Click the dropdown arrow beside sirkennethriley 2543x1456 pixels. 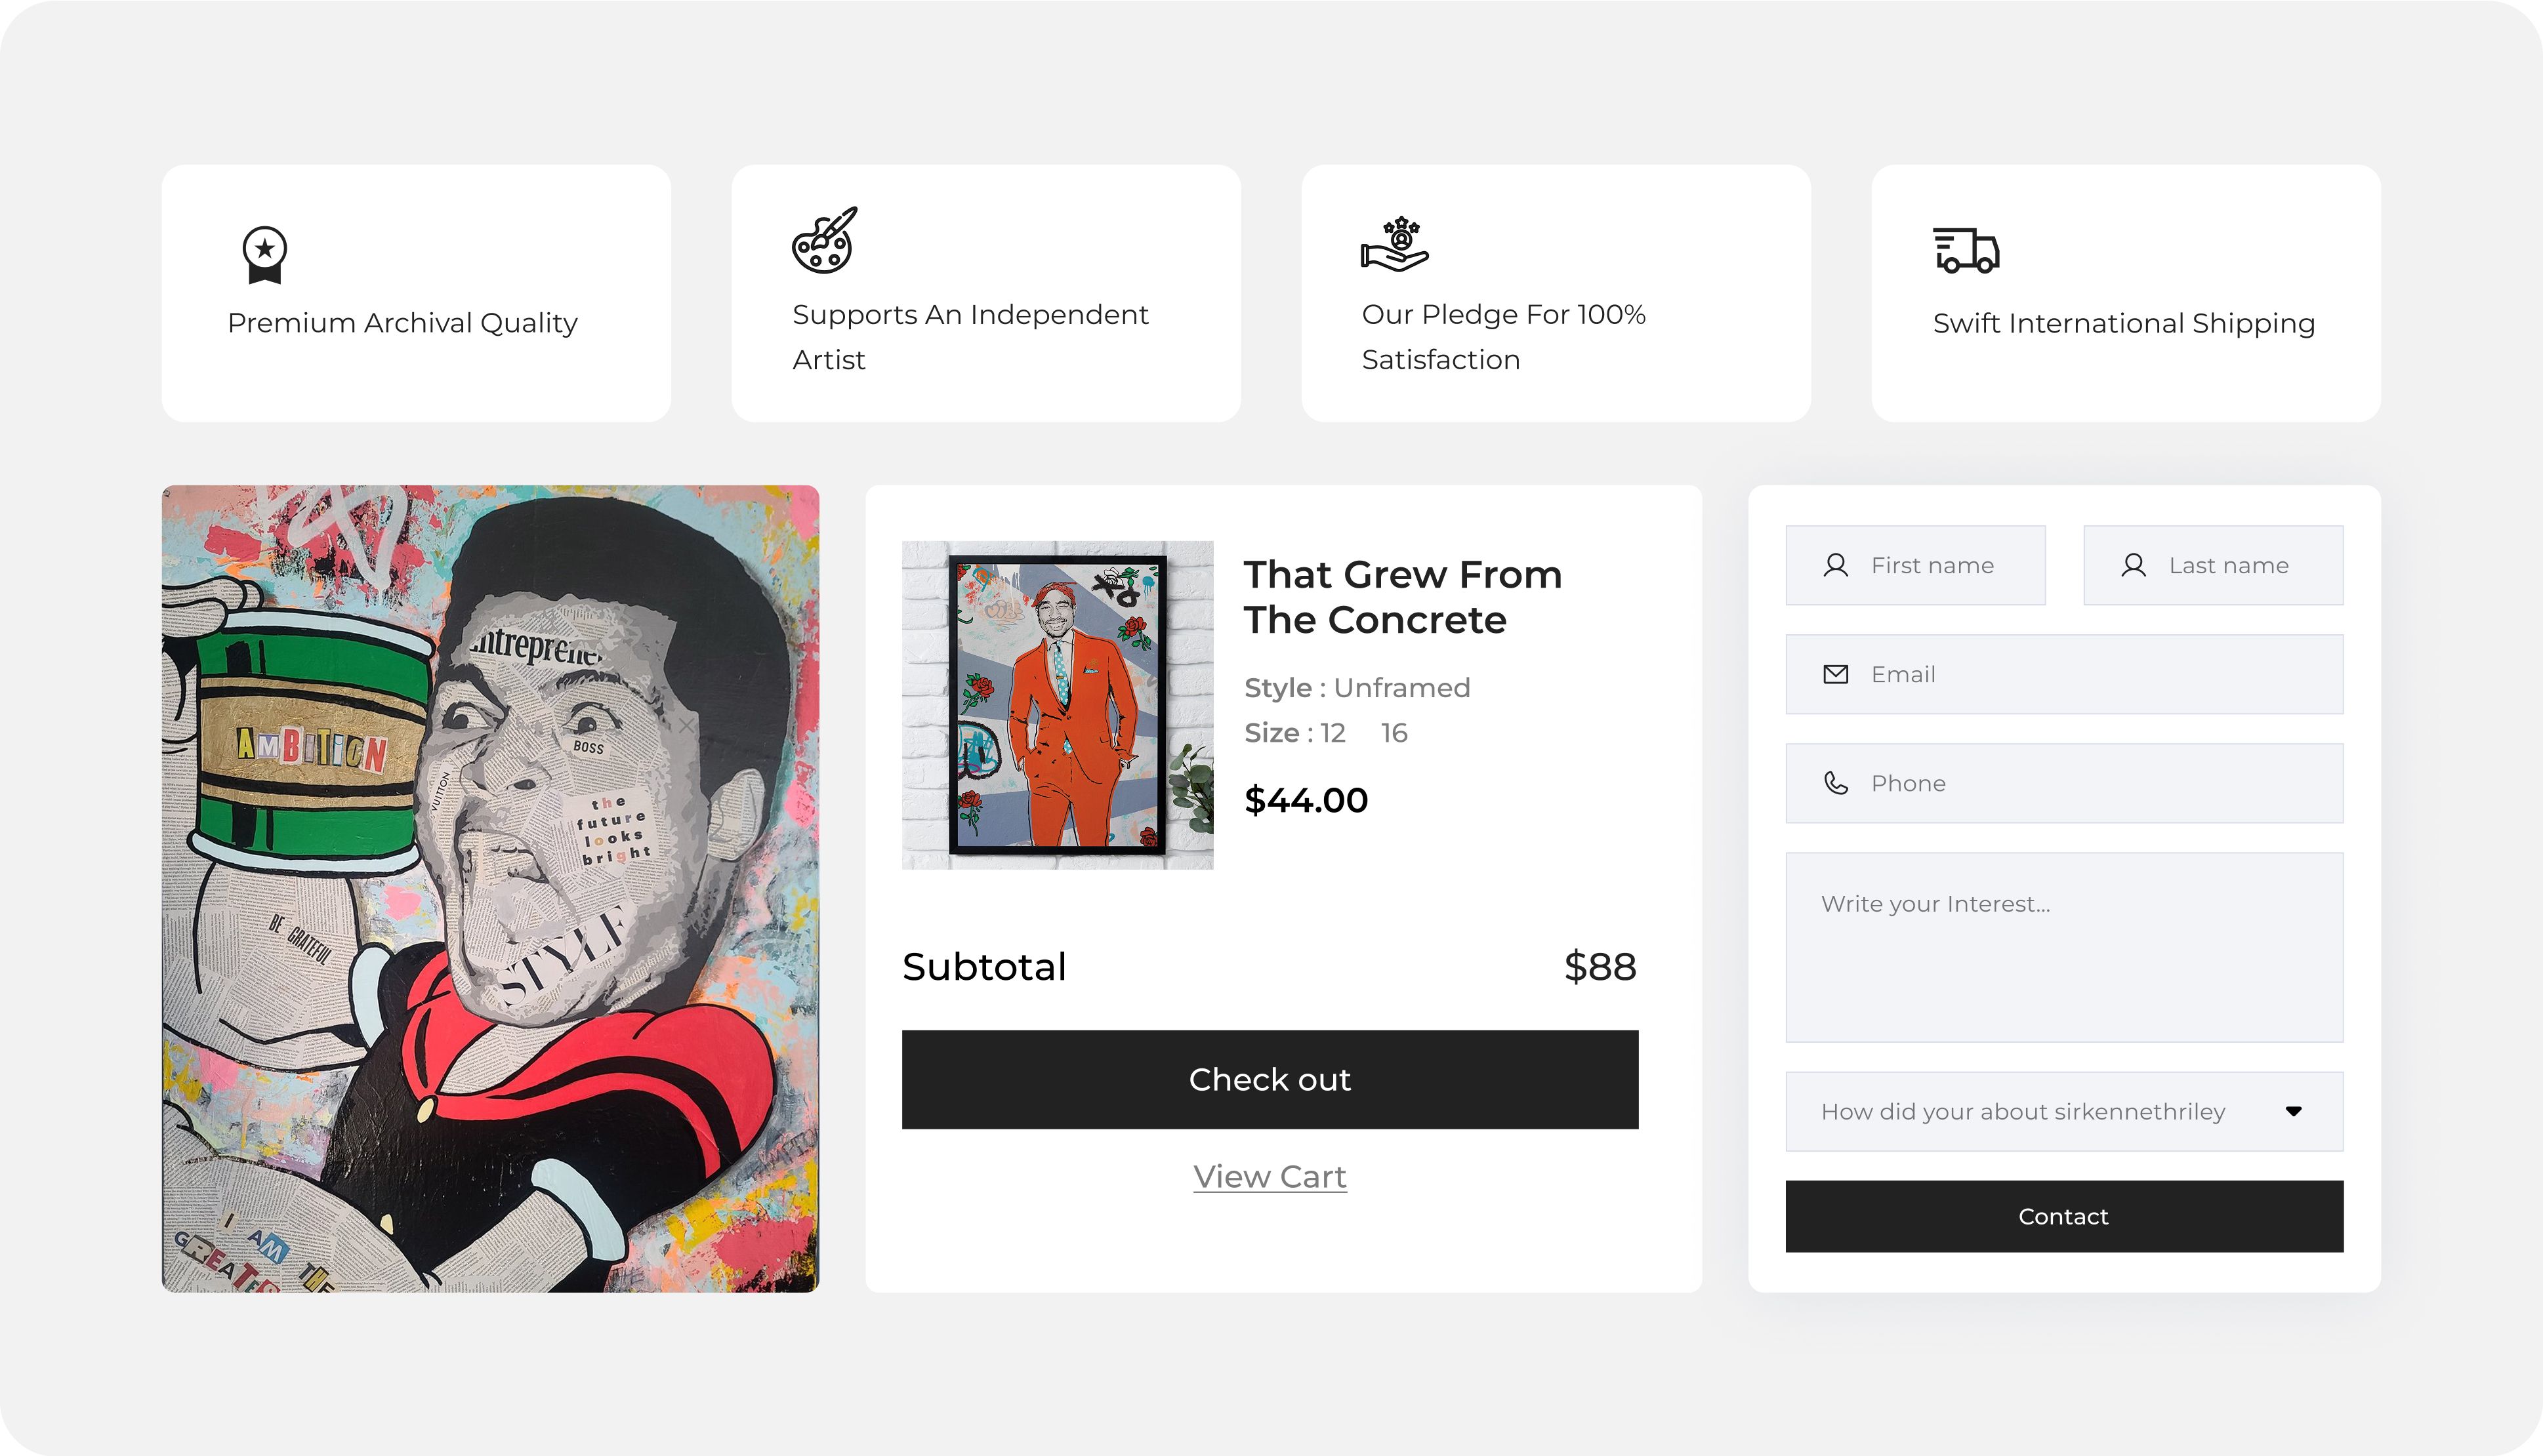[2293, 1111]
